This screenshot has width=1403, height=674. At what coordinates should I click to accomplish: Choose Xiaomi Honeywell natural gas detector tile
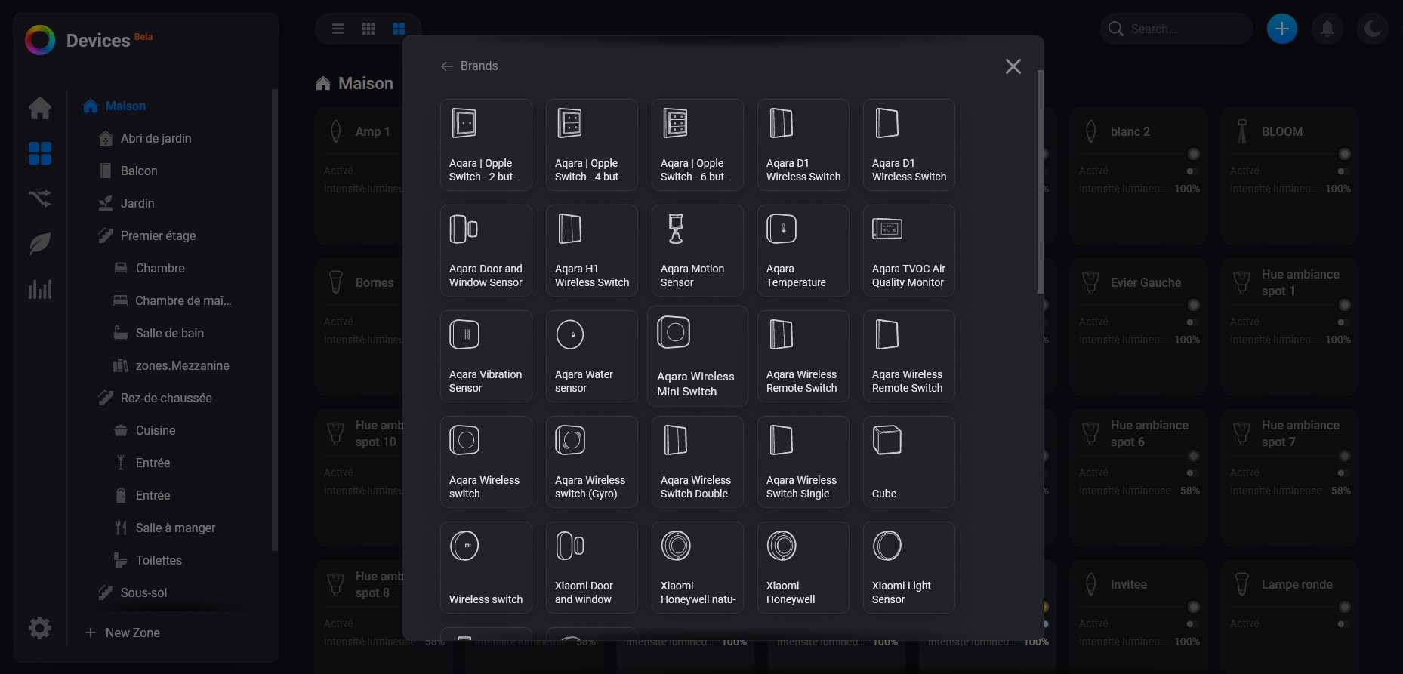pos(698,568)
